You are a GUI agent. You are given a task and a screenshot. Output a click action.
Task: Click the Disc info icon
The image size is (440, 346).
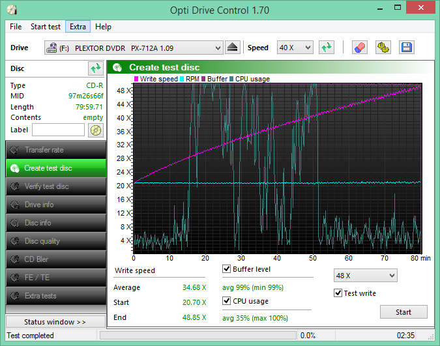coord(14,223)
